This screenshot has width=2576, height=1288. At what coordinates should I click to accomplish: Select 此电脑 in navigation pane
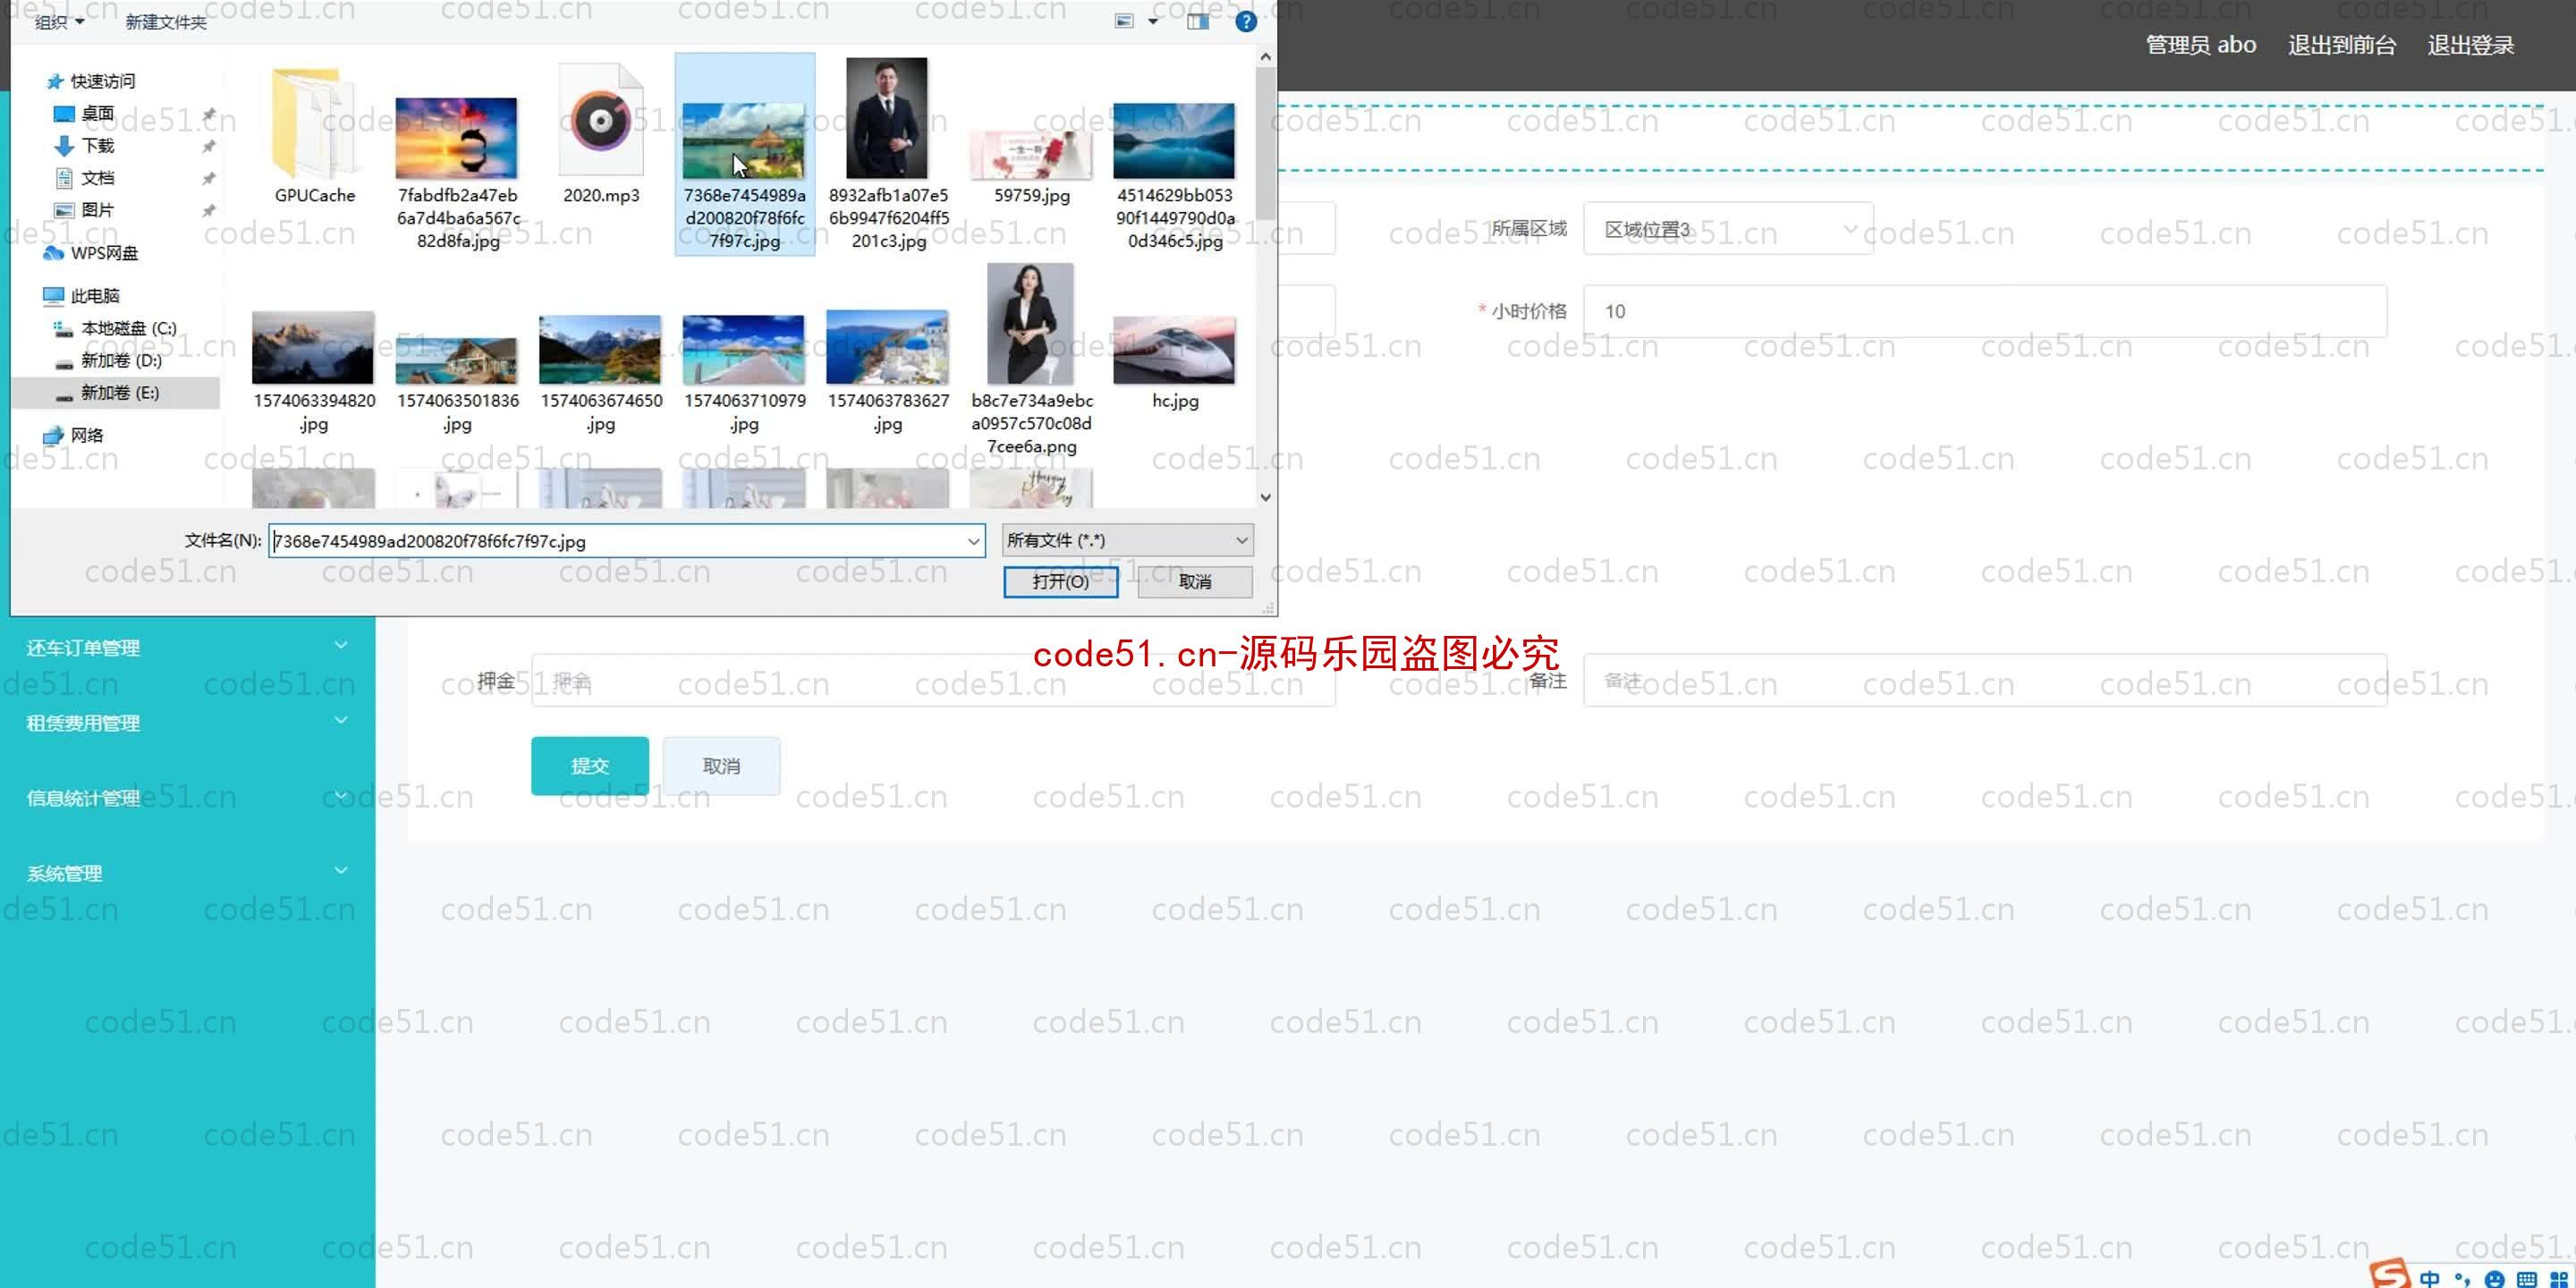(82, 295)
